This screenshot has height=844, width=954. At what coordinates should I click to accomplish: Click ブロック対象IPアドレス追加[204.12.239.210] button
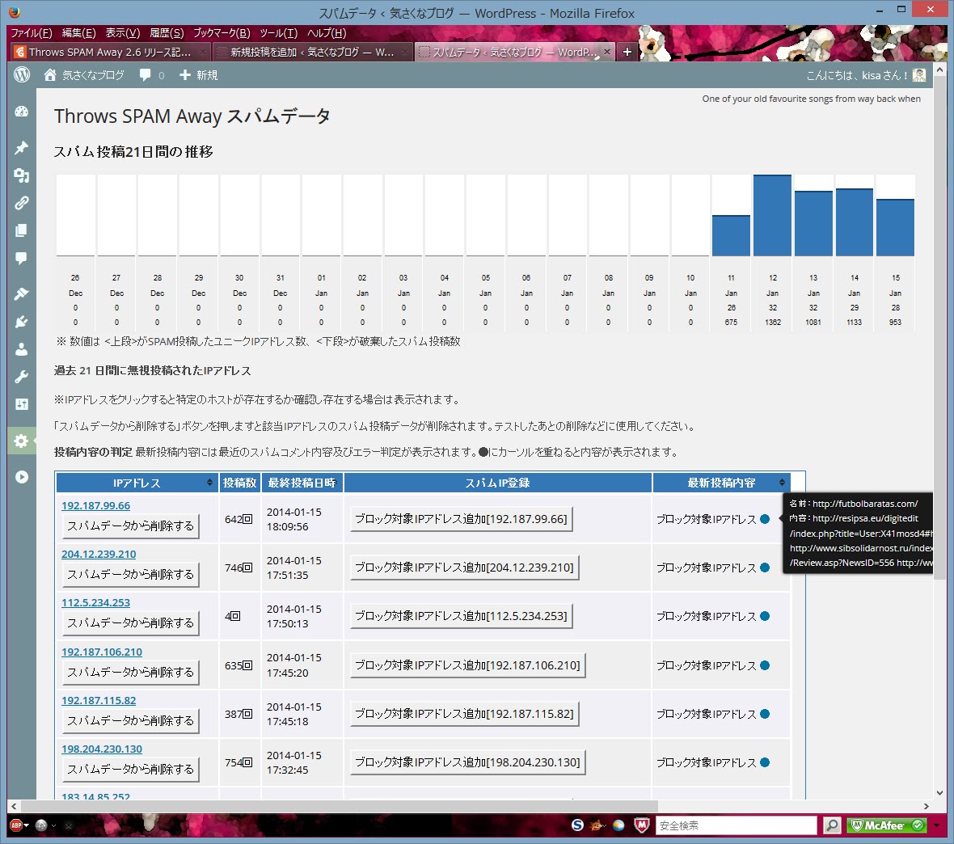464,568
